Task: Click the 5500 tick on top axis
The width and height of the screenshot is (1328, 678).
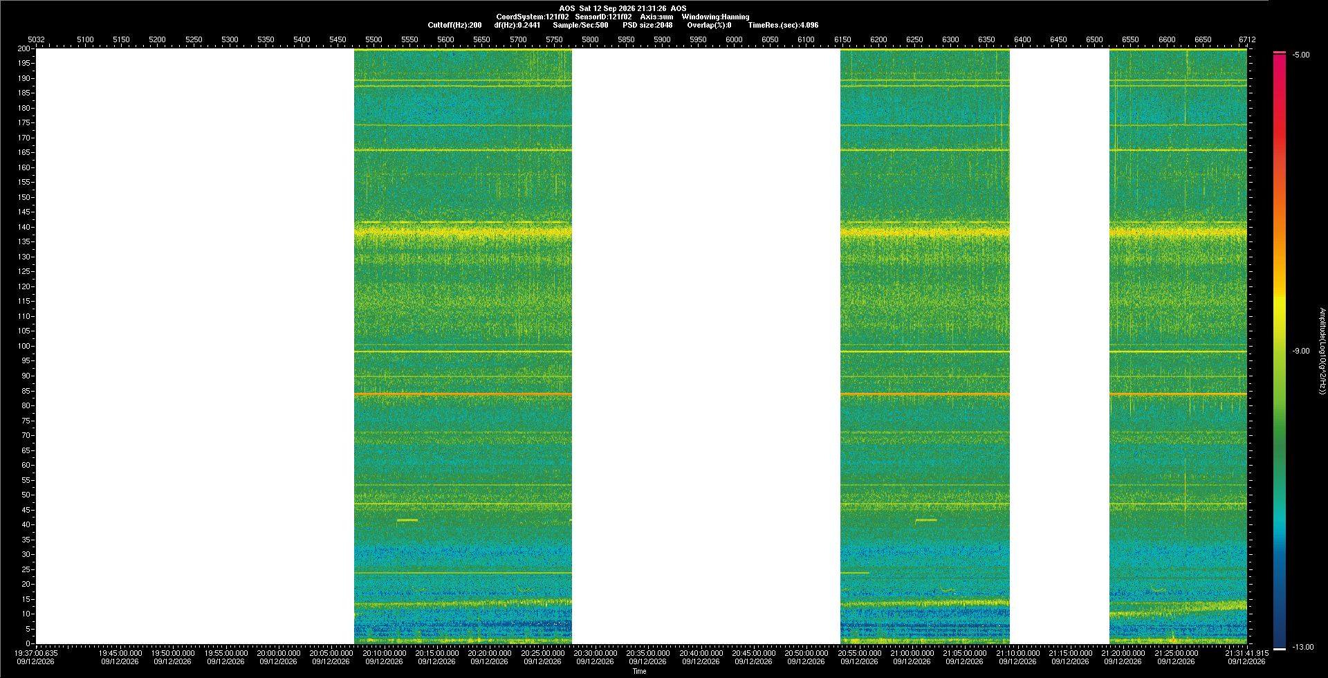Action: point(373,39)
